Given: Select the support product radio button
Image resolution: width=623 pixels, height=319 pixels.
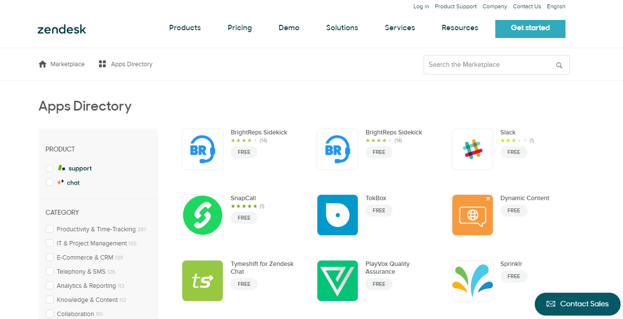Looking at the screenshot, I should point(50,169).
